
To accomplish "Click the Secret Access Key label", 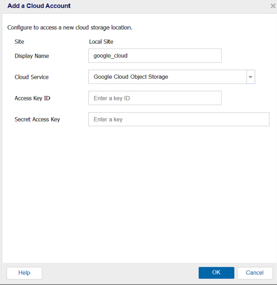I will tap(37, 119).
